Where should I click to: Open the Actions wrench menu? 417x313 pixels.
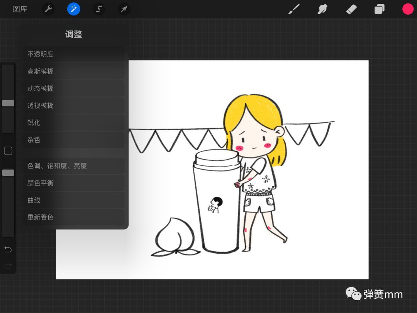[x=48, y=9]
